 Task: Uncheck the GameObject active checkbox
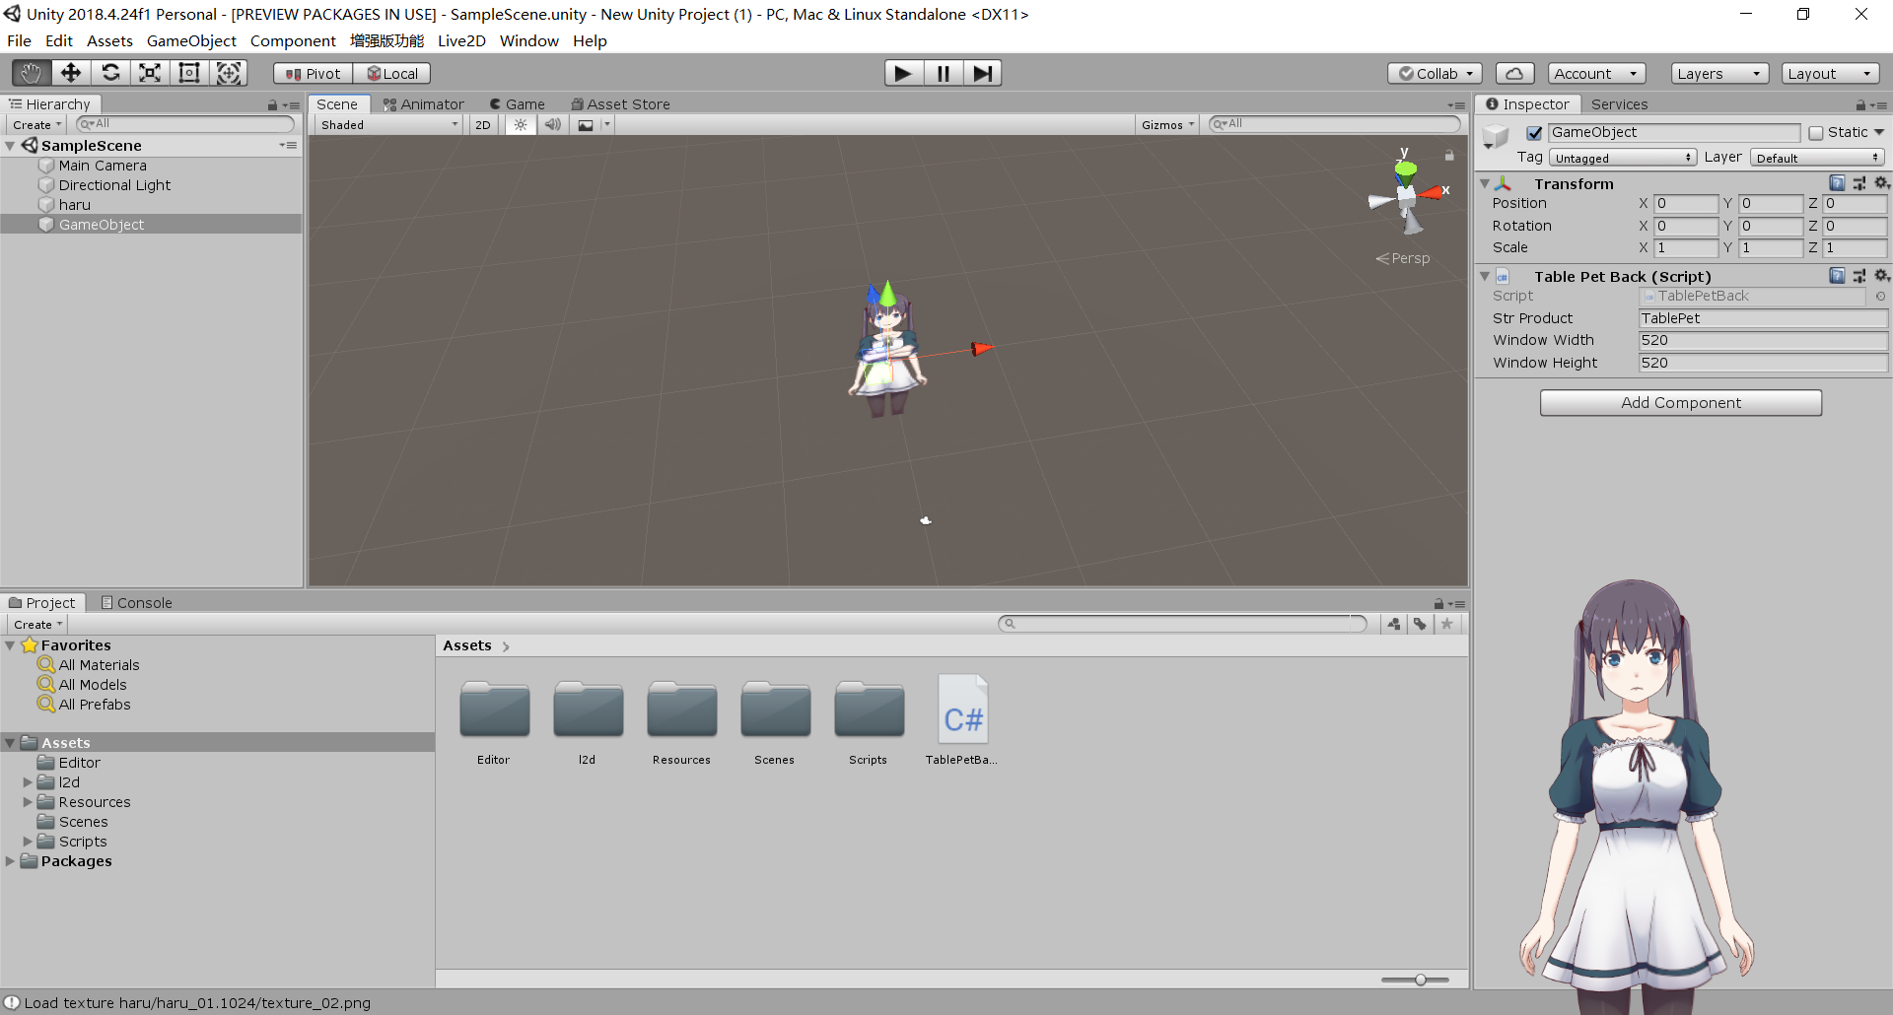[1535, 132]
